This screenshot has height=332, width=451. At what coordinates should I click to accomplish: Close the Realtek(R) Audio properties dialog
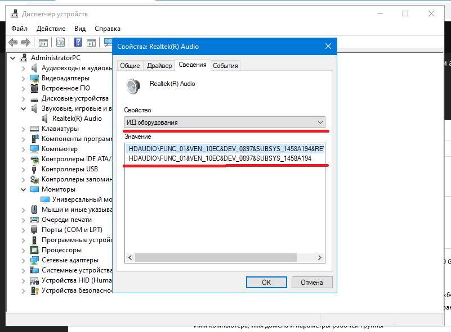pos(328,46)
